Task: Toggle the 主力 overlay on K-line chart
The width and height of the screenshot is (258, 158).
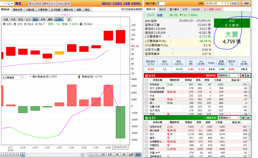Action: [28, 19]
